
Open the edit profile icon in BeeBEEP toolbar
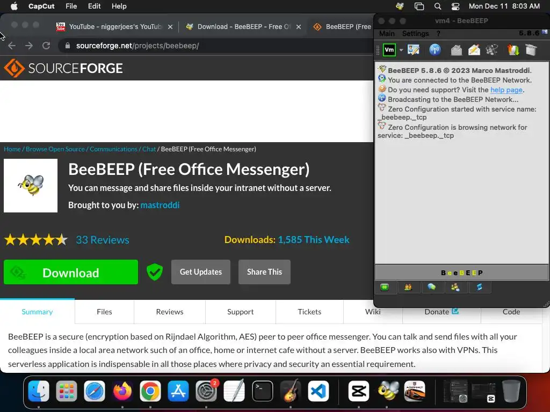(414, 50)
